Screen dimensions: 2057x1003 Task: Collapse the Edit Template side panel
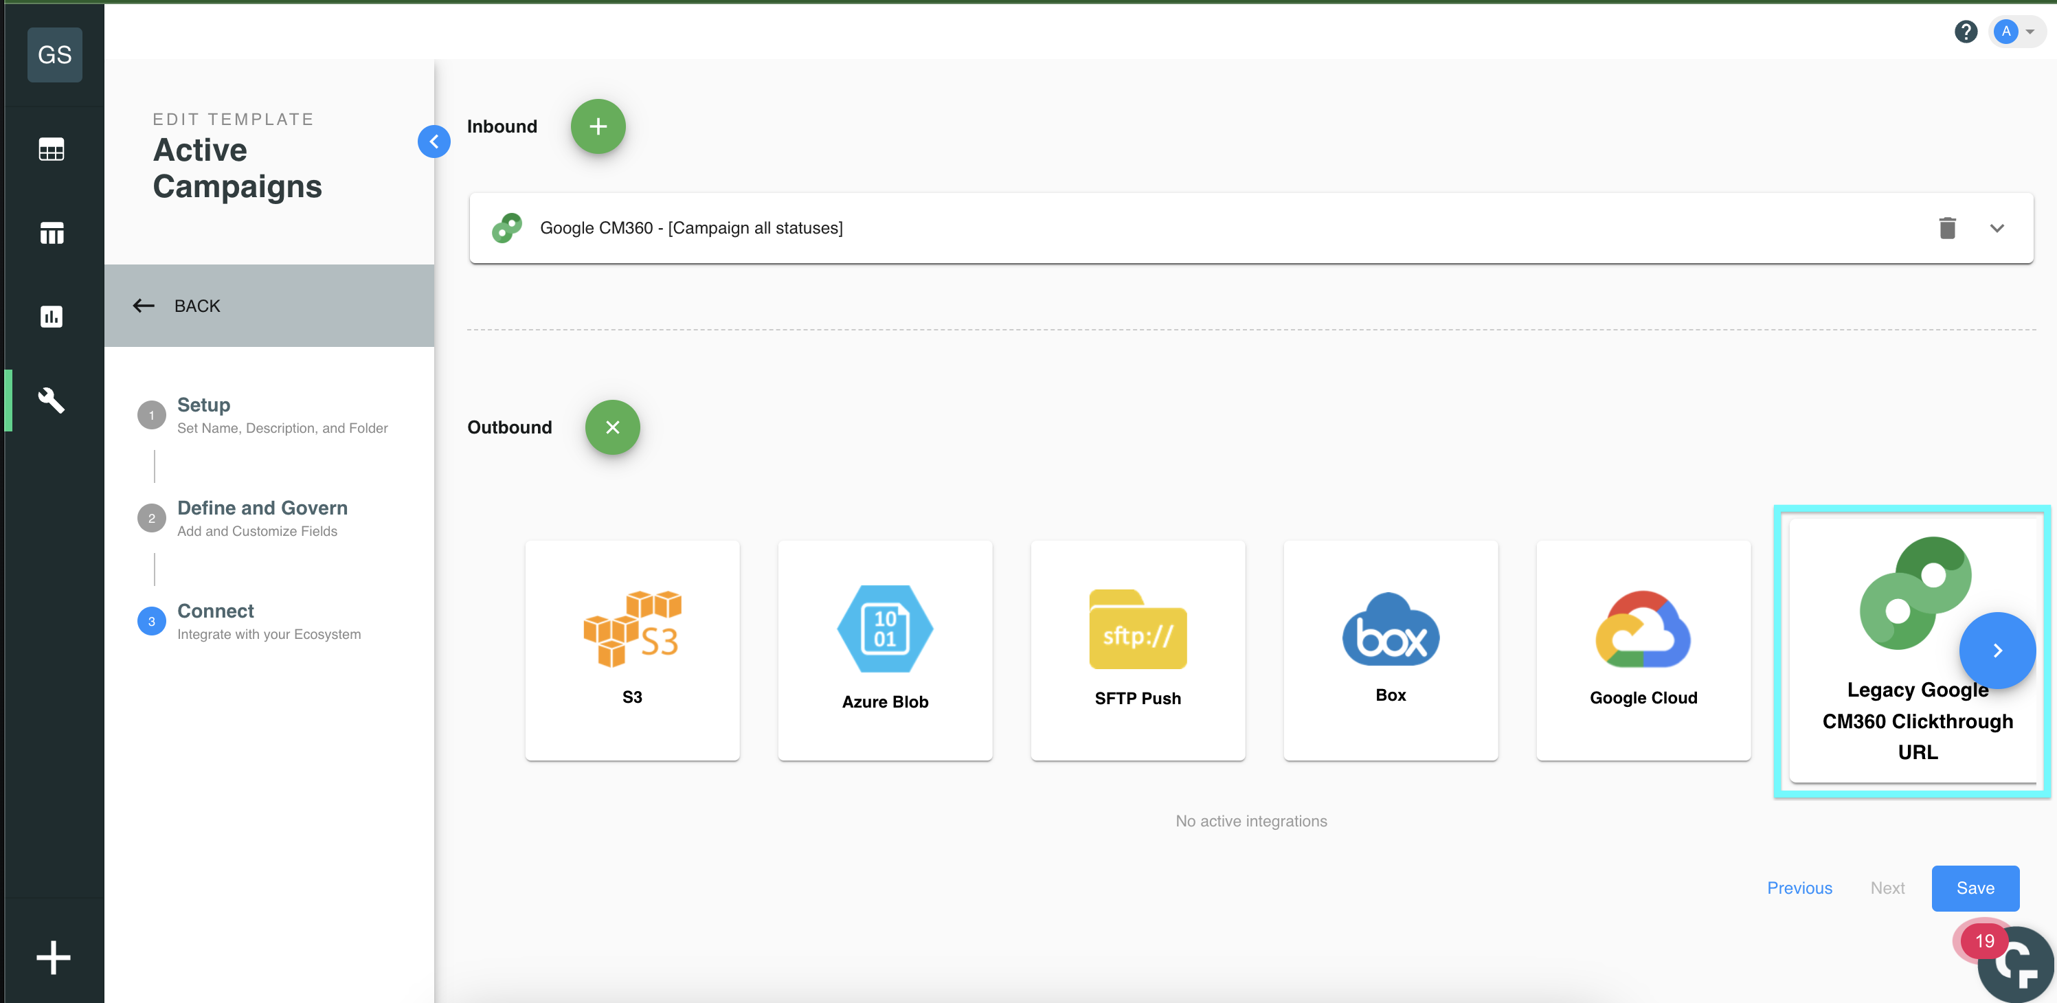tap(434, 142)
